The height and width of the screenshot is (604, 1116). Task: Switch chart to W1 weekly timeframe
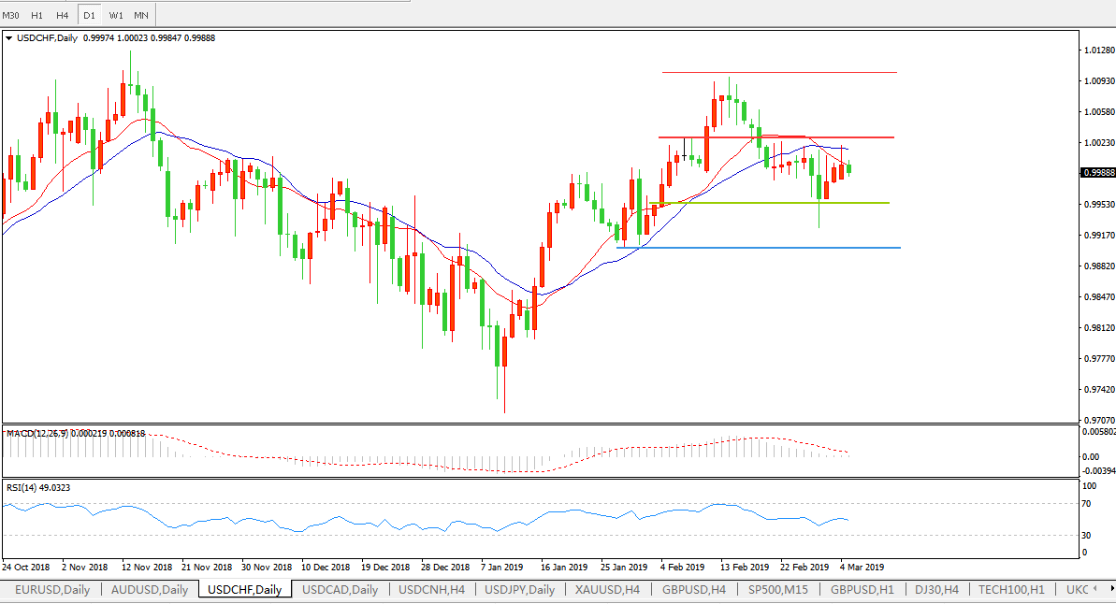(115, 15)
